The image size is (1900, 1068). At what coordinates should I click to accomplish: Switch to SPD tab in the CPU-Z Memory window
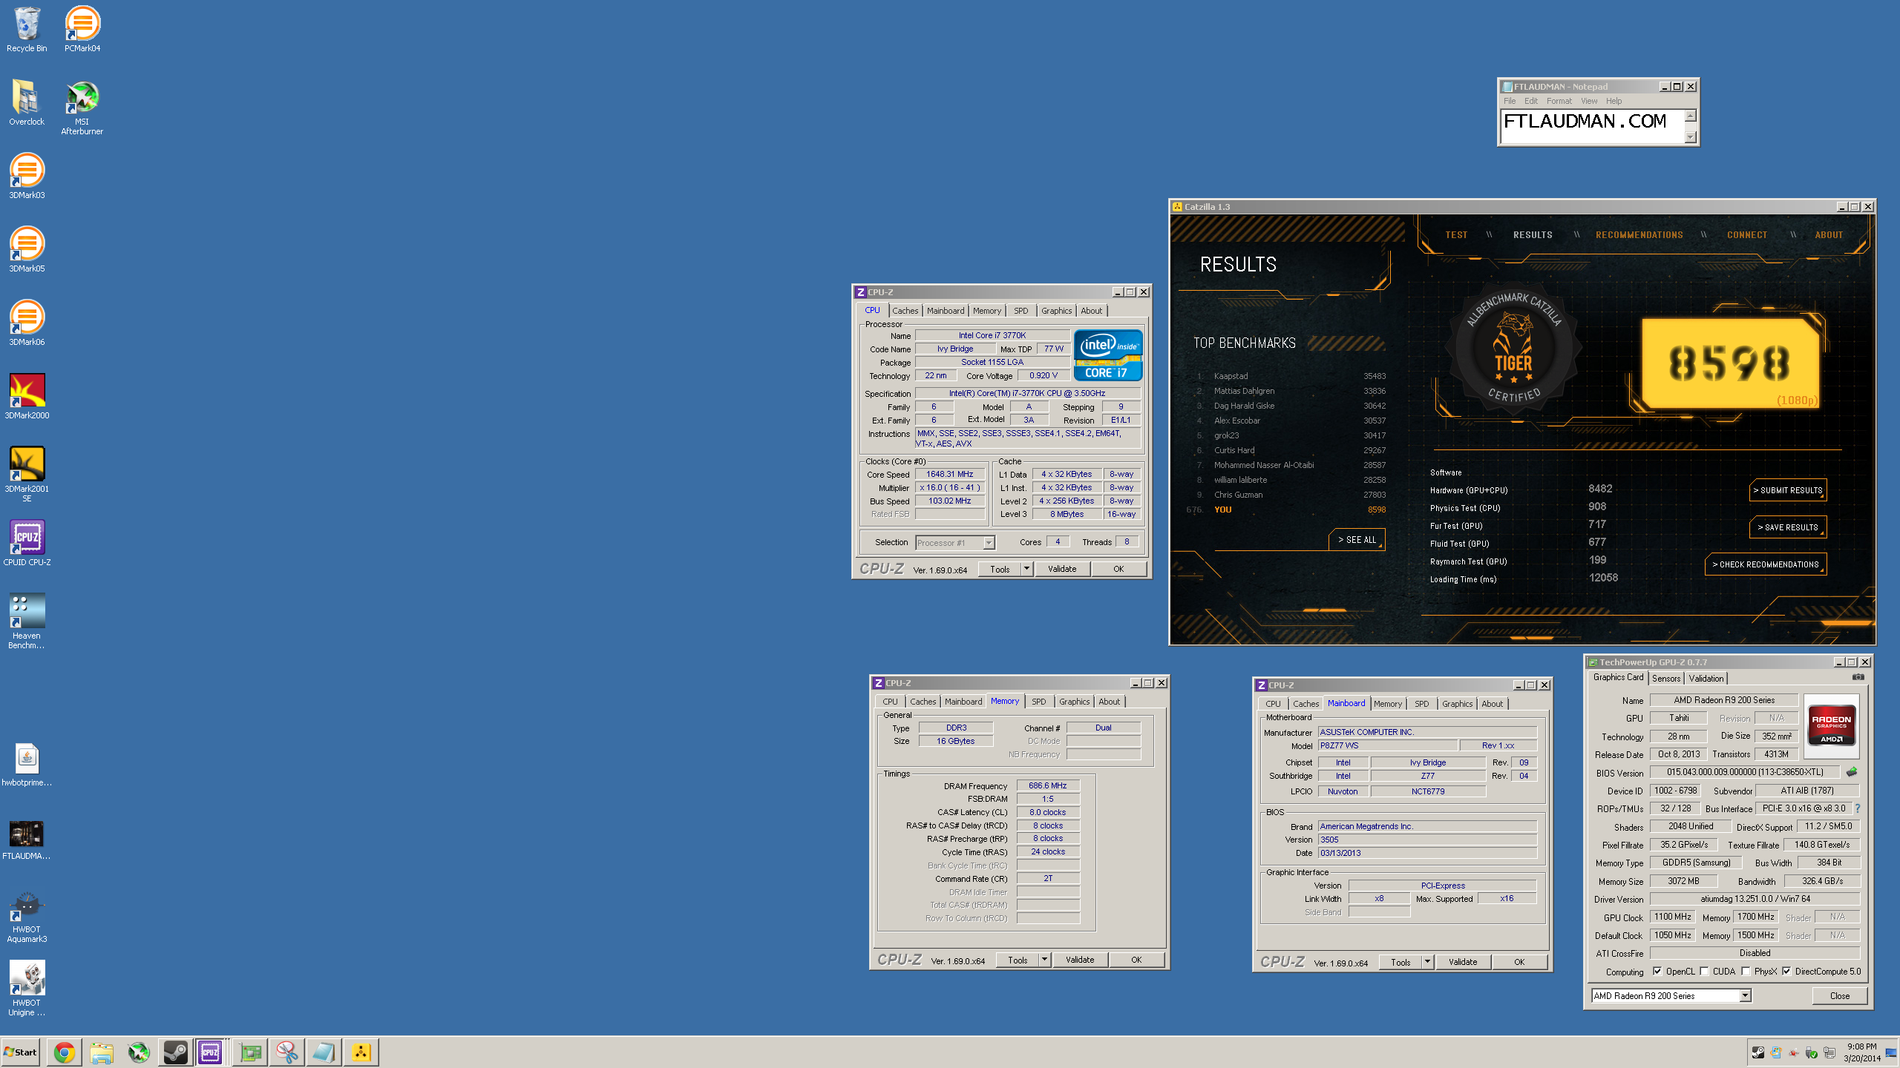point(1038,702)
